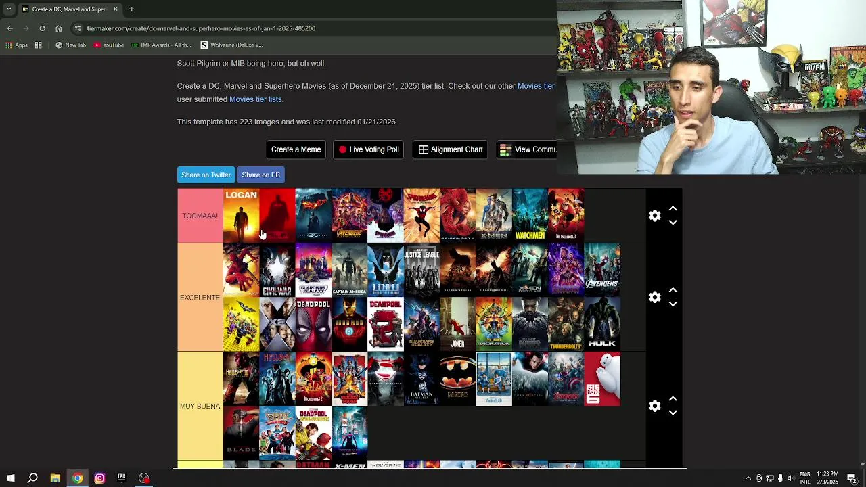
Task: Open File Explorer from taskbar
Action: (x=55, y=478)
